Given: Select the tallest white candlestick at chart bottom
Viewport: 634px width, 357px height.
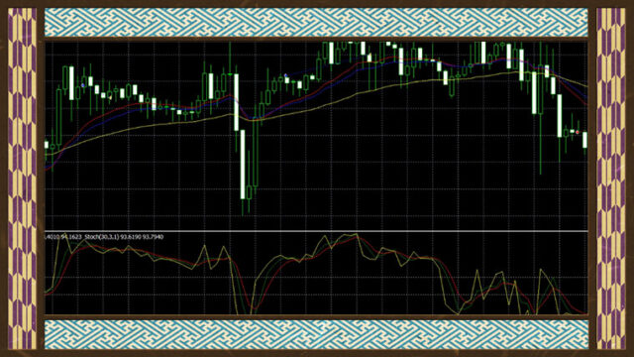Looking at the screenshot, I should point(243,164).
